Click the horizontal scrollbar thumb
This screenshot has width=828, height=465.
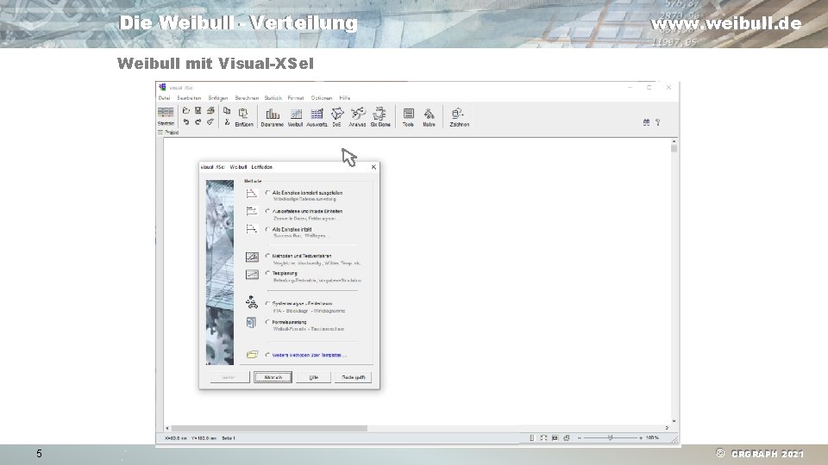click(x=269, y=428)
